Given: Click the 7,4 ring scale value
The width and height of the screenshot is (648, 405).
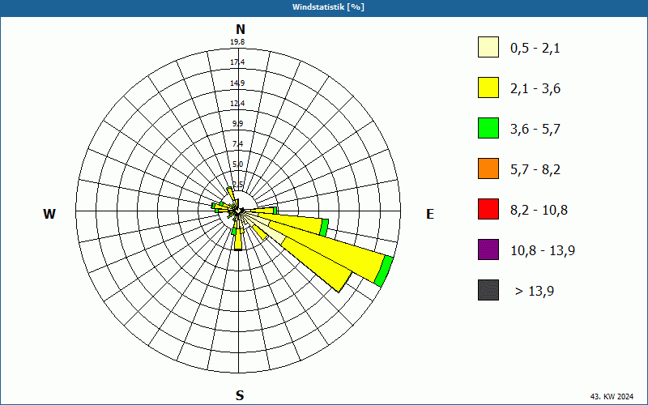Looking at the screenshot, I should click(237, 144).
